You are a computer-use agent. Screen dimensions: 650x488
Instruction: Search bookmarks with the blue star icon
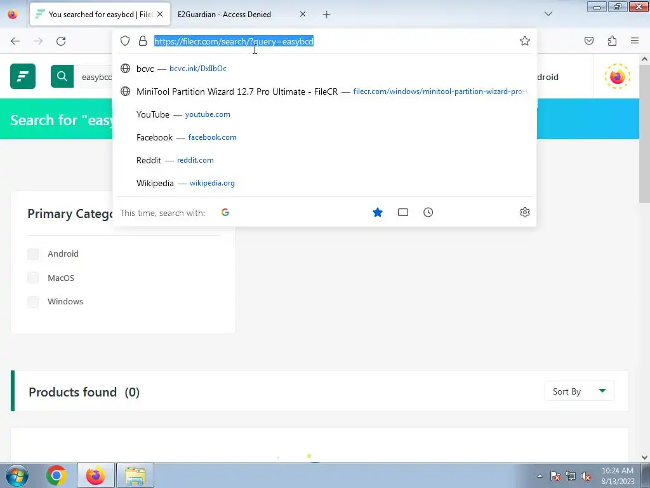pyautogui.click(x=378, y=212)
